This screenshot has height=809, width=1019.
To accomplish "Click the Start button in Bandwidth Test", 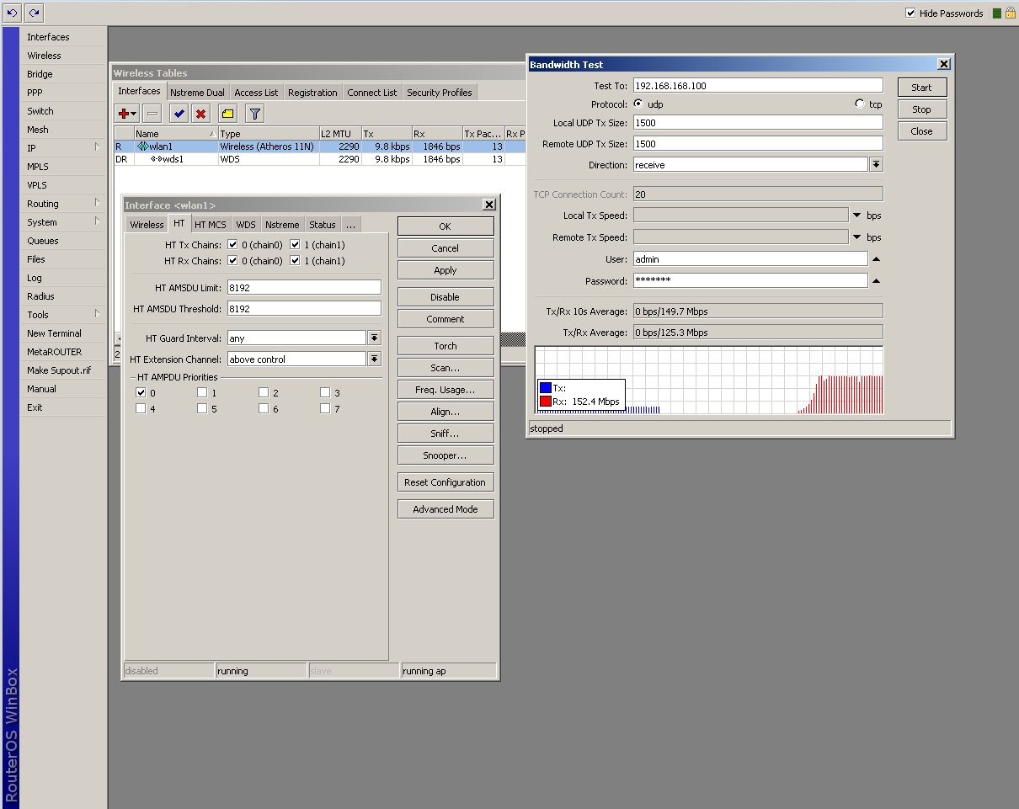I will pyautogui.click(x=921, y=88).
